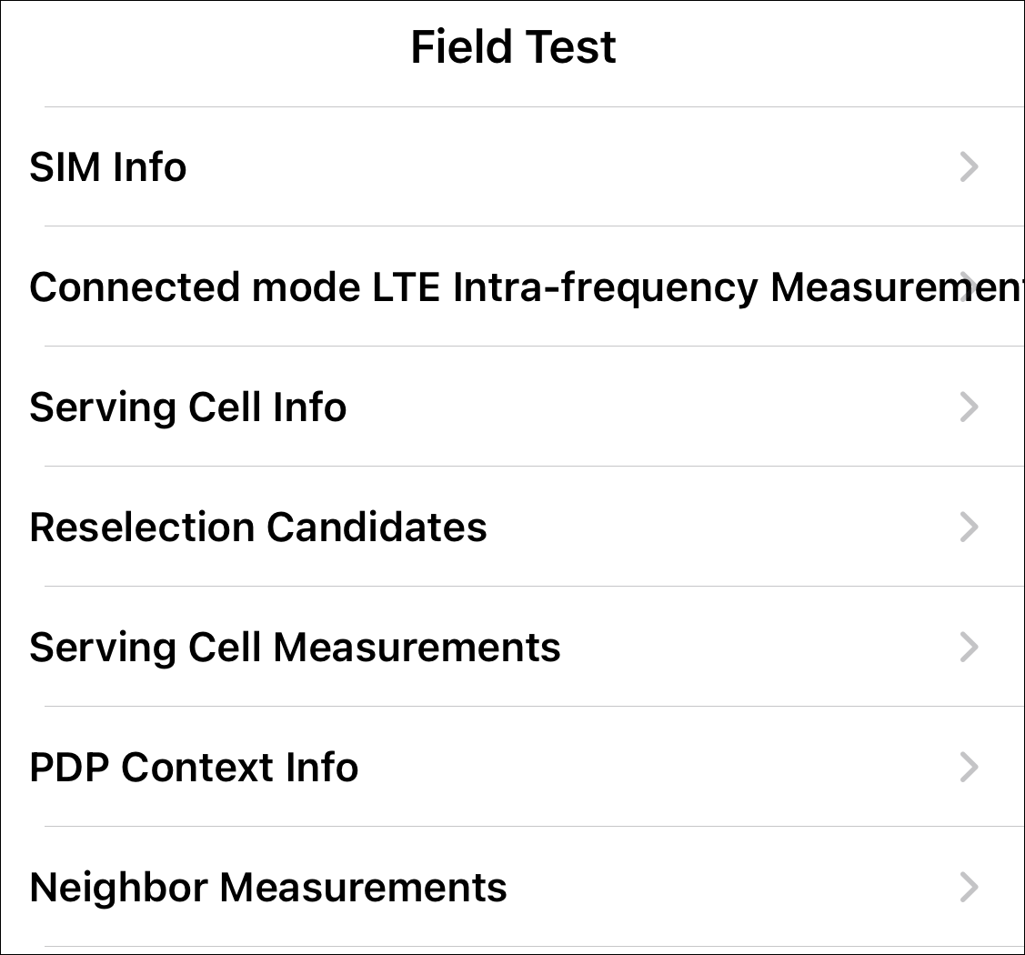Tap the chevron for PDP Context Info
The height and width of the screenshot is (955, 1025).
pyautogui.click(x=970, y=767)
